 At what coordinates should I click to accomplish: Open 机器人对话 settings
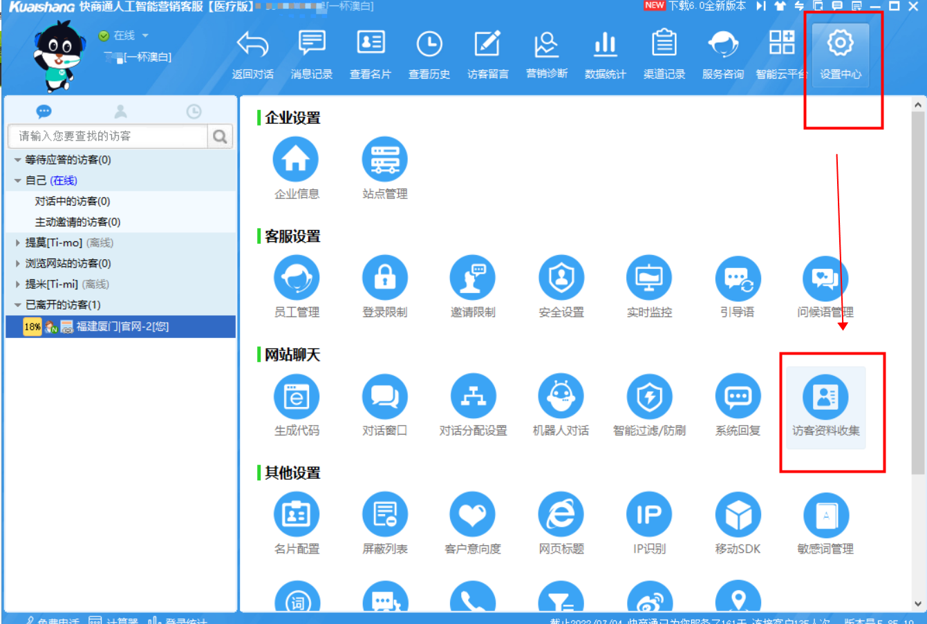point(561,397)
